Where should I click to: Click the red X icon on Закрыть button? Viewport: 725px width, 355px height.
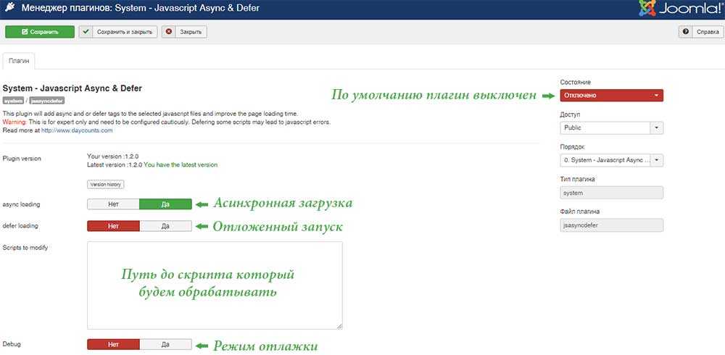(169, 32)
